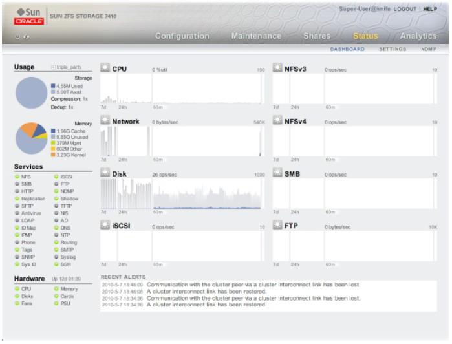Click the NFS service status light
This screenshot has height=344, width=452.
click(17, 177)
